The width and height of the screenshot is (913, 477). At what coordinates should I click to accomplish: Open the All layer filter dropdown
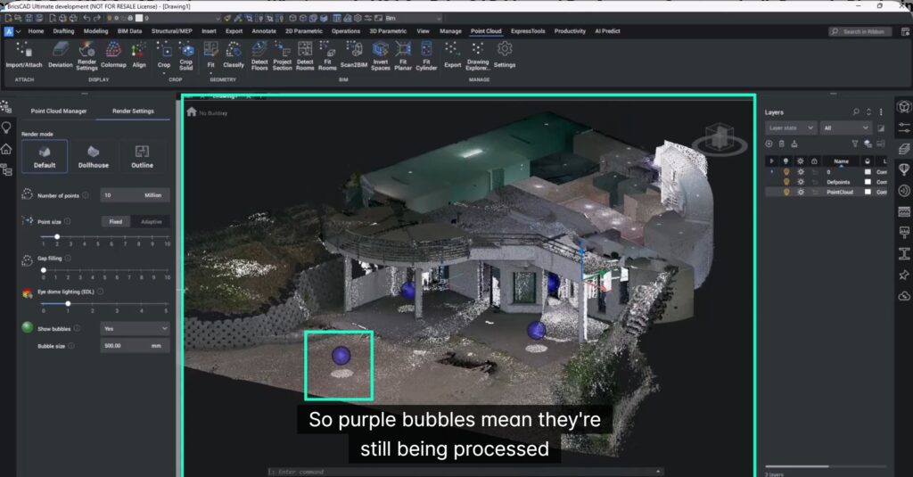[846, 127]
